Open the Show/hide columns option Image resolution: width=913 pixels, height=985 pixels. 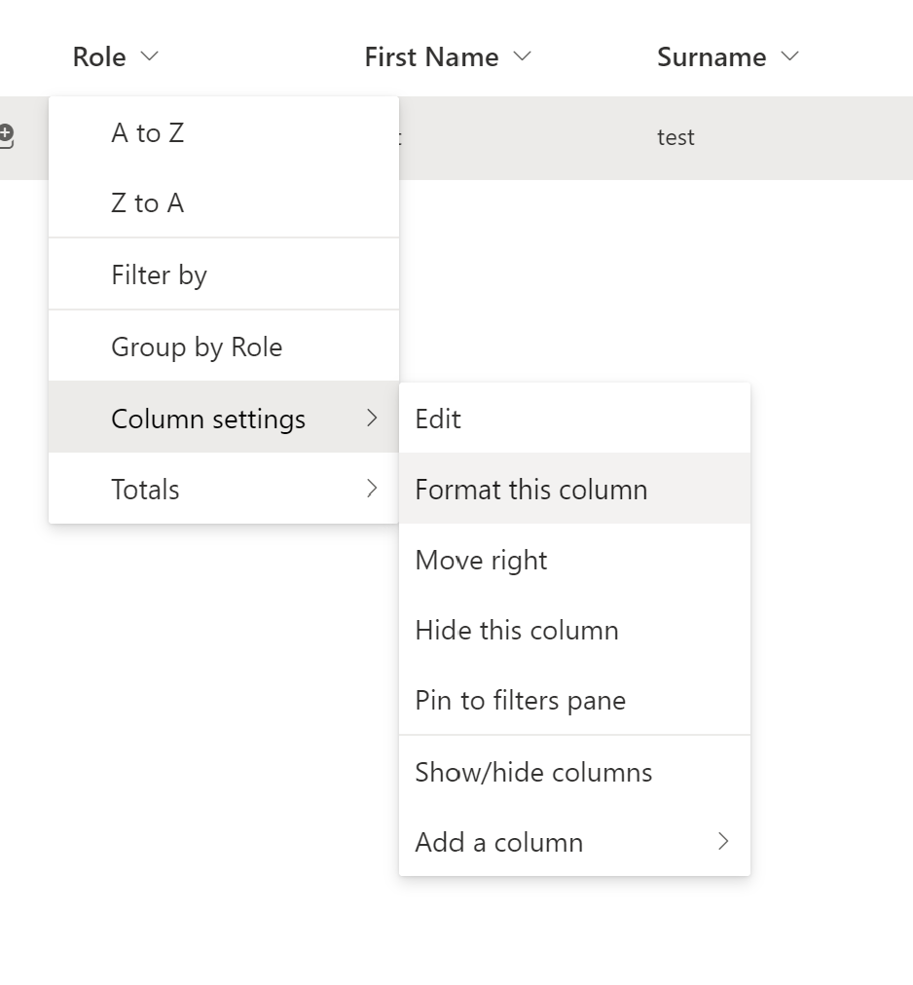pos(533,772)
